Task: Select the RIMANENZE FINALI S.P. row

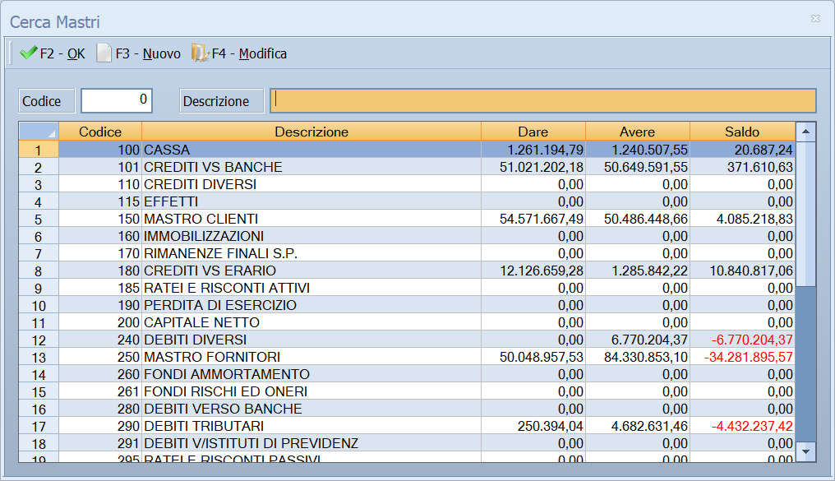Action: coord(407,253)
